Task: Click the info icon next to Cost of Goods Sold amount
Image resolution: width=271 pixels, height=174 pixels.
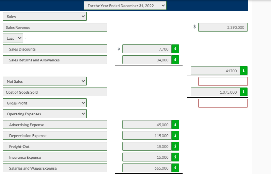Action: (x=244, y=92)
